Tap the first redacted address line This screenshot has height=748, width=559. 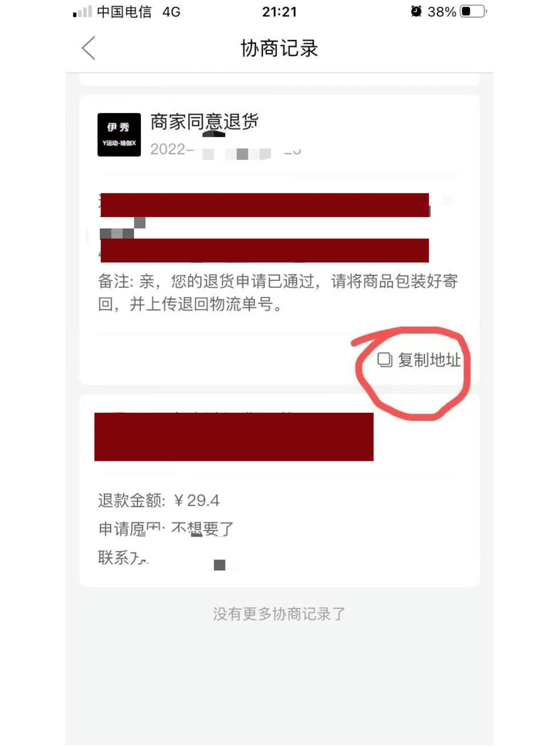[265, 205]
